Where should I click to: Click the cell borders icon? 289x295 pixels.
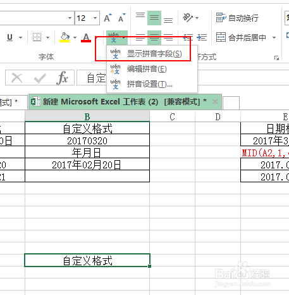pos(37,37)
